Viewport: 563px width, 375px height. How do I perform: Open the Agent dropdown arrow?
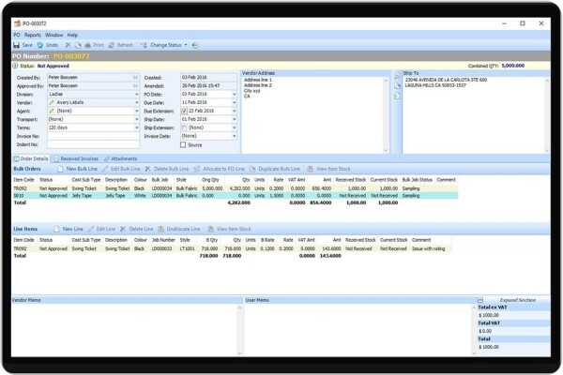click(136, 111)
